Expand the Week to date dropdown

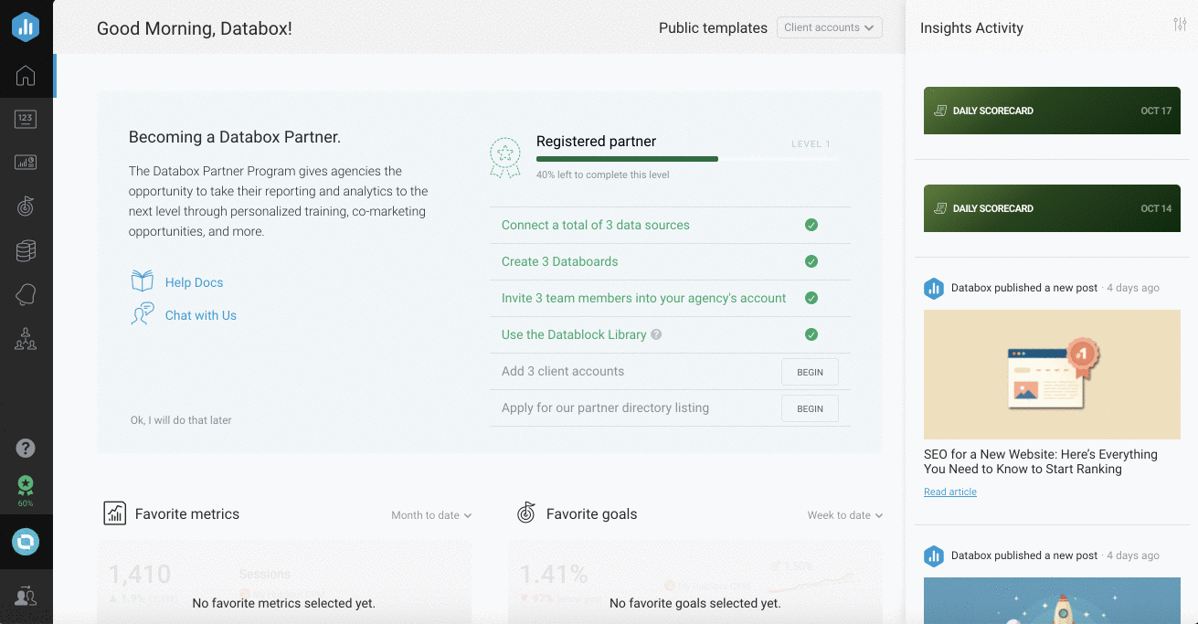click(x=844, y=515)
